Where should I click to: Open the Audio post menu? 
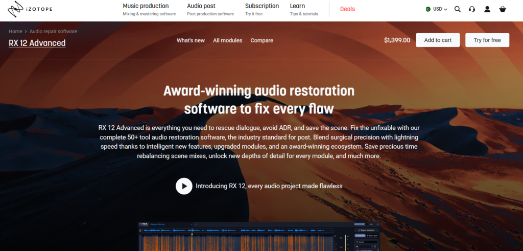tap(210, 9)
